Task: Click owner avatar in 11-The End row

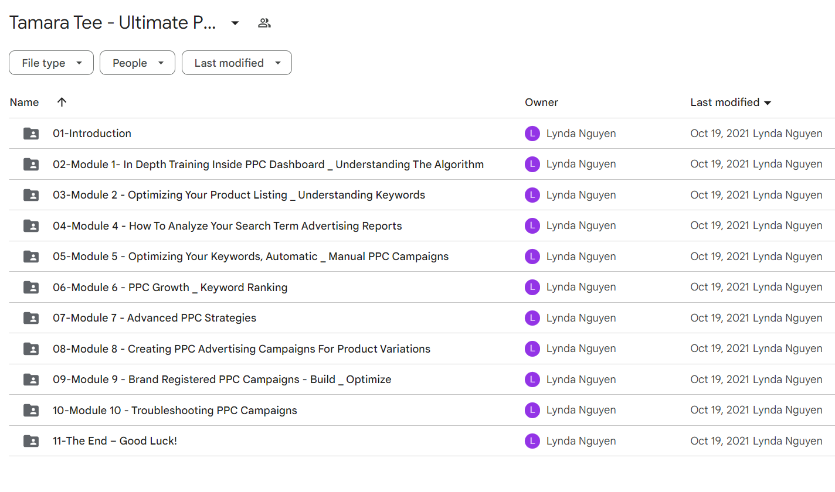Action: (532, 441)
